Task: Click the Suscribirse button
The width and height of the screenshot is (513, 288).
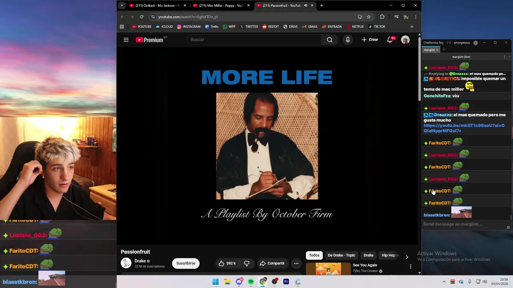Action: click(x=186, y=263)
